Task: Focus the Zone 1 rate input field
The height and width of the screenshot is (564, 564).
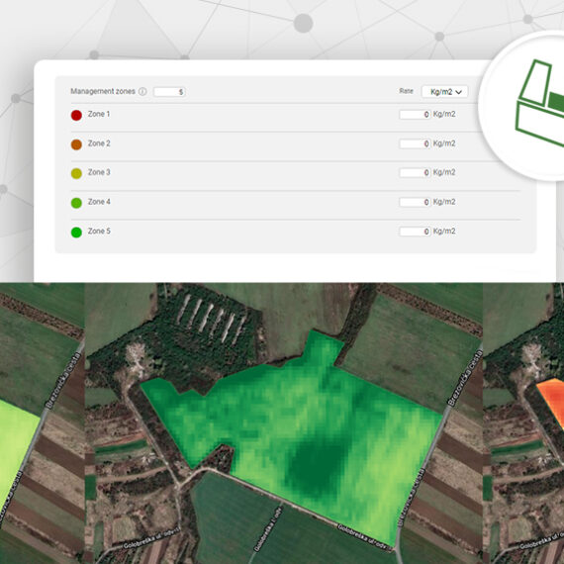Action: (415, 115)
